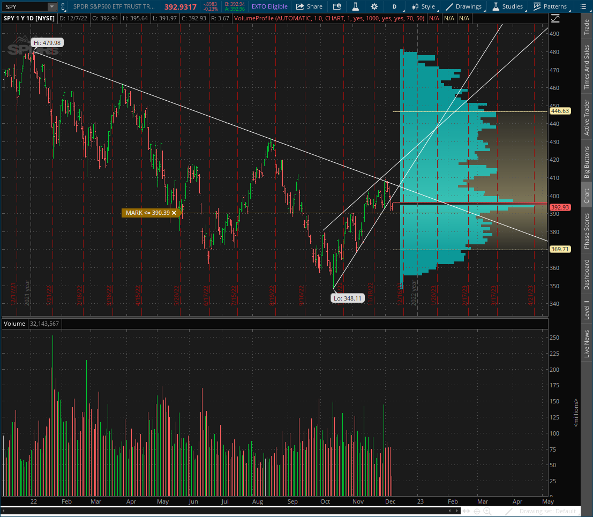Open the Drawings menu

click(x=464, y=6)
